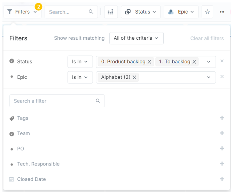
Task: Add the Closed Date filter
Action: [222, 179]
